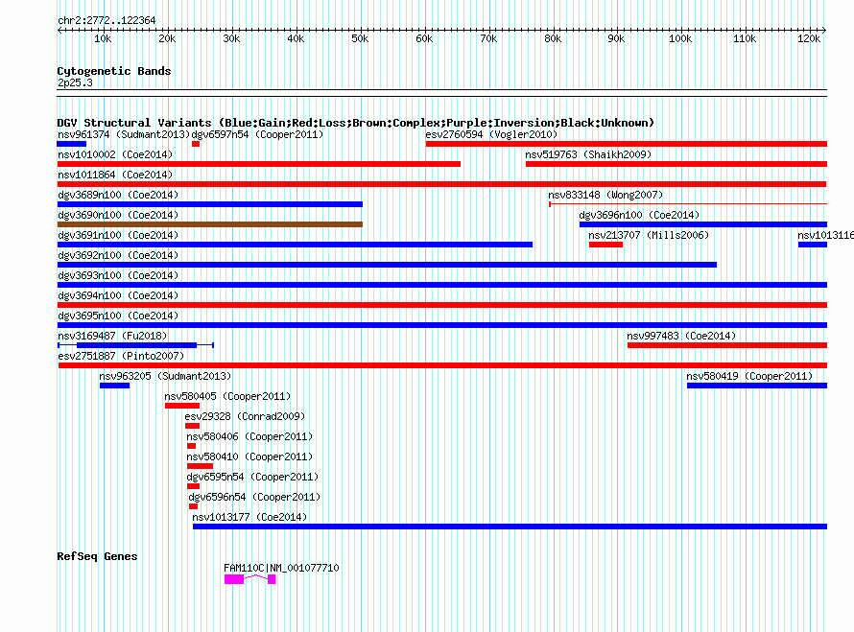Click the nsv3169487 (Fu2018) blue variant glyph

coord(136,345)
